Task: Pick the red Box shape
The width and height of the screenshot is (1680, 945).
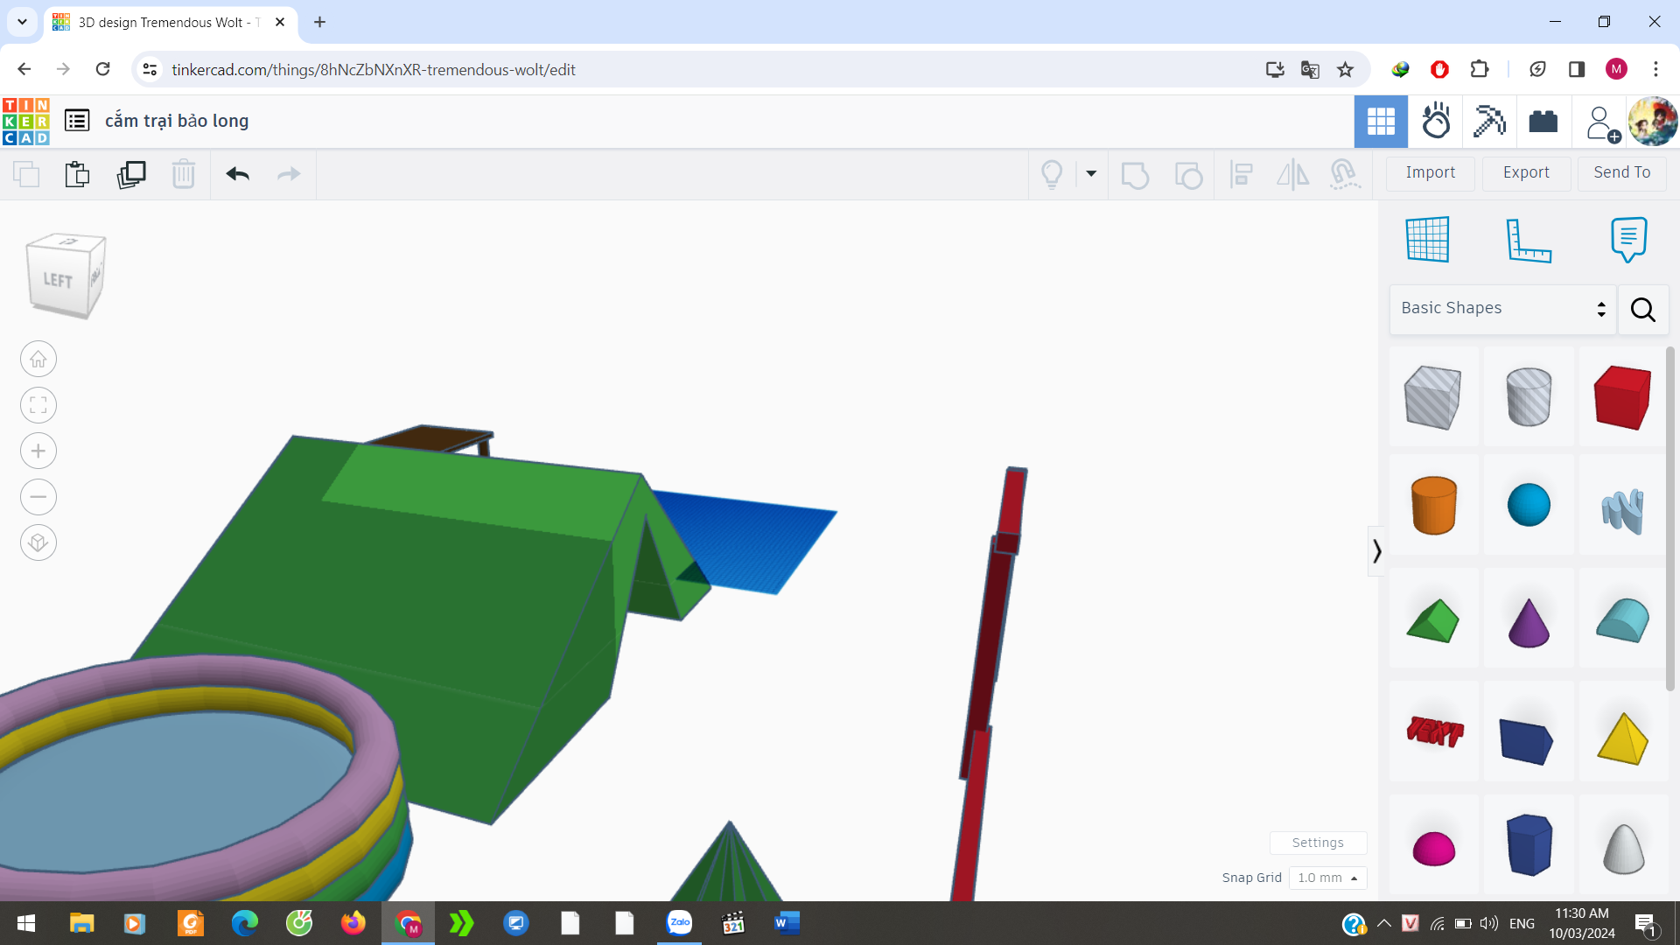Action: [1622, 397]
